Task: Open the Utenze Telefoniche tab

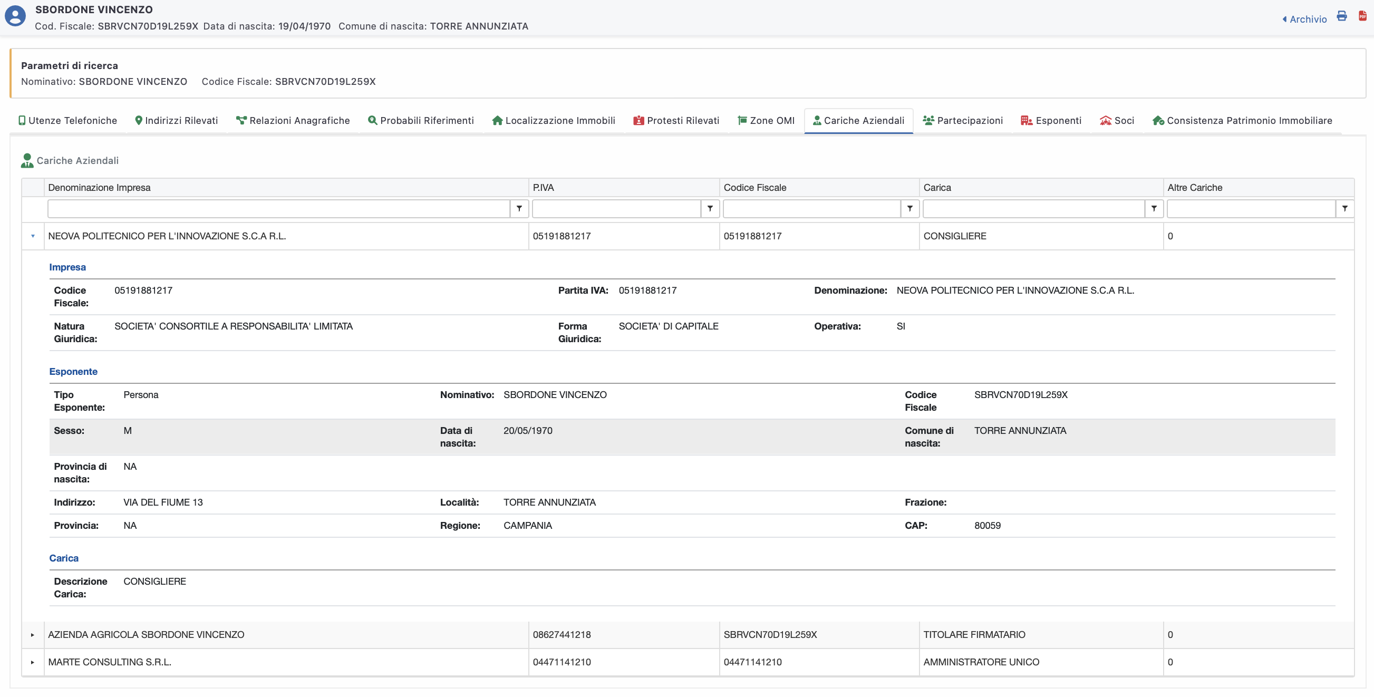Action: point(67,121)
